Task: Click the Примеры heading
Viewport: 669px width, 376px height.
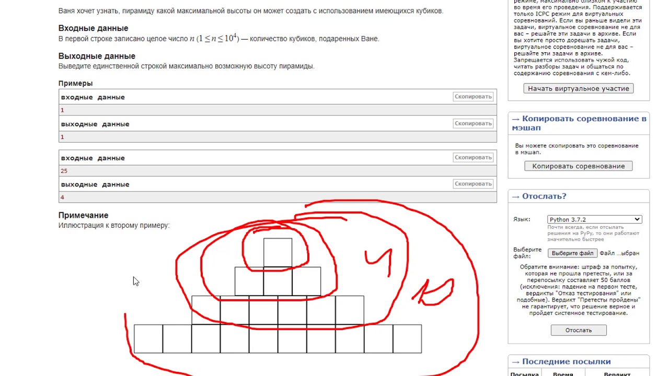Action: [75, 83]
